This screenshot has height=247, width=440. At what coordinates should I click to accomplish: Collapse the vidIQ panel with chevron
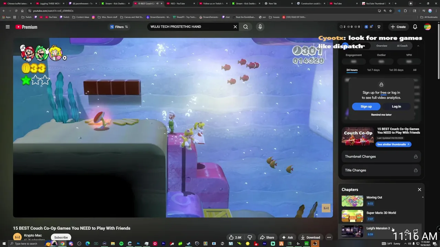point(418,46)
